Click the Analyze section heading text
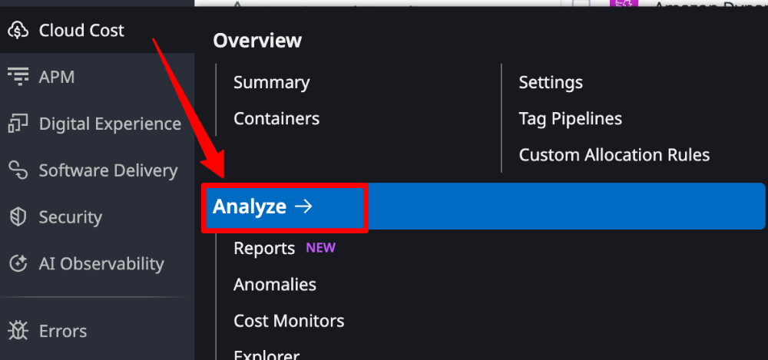768x360 pixels. (249, 206)
